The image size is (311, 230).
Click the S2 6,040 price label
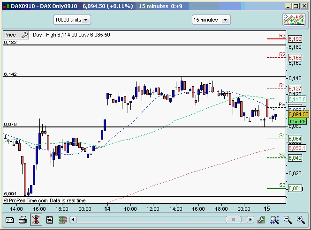tap(295, 158)
